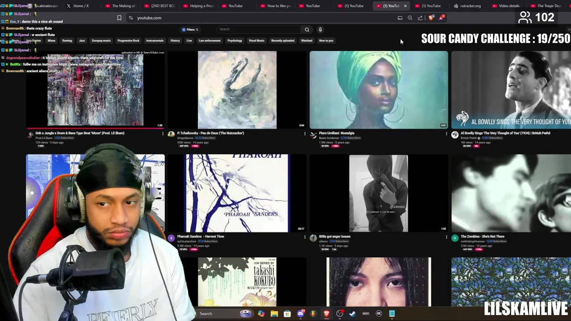Viewport: 571px width, 321px height.
Task: Click the share icon in address bar
Action: 420,18
